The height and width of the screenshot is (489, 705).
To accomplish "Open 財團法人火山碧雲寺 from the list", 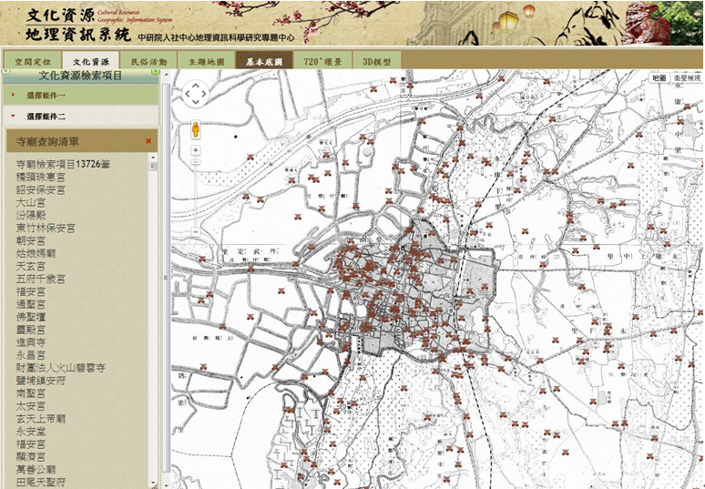I will [61, 367].
